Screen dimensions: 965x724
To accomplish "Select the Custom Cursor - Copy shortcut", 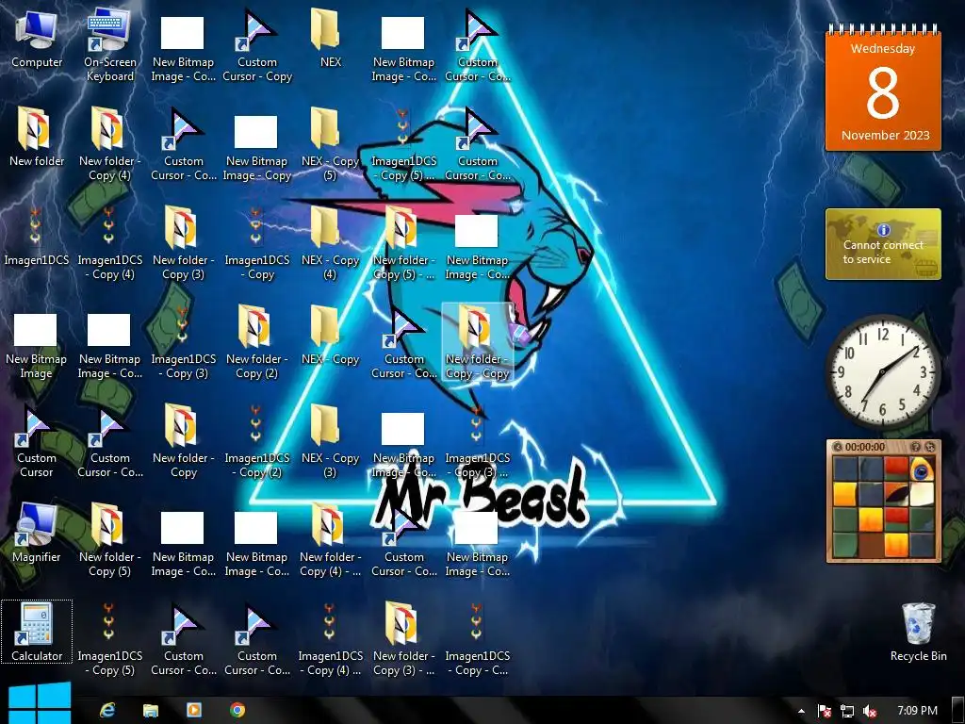I will tap(256, 45).
